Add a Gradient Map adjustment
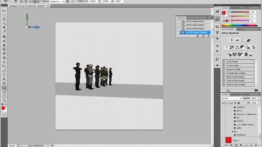 (245, 54)
